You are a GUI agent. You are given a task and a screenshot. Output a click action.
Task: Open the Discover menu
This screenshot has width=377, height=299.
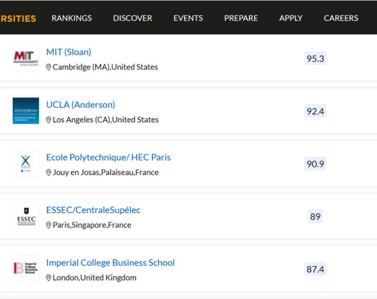click(x=133, y=18)
